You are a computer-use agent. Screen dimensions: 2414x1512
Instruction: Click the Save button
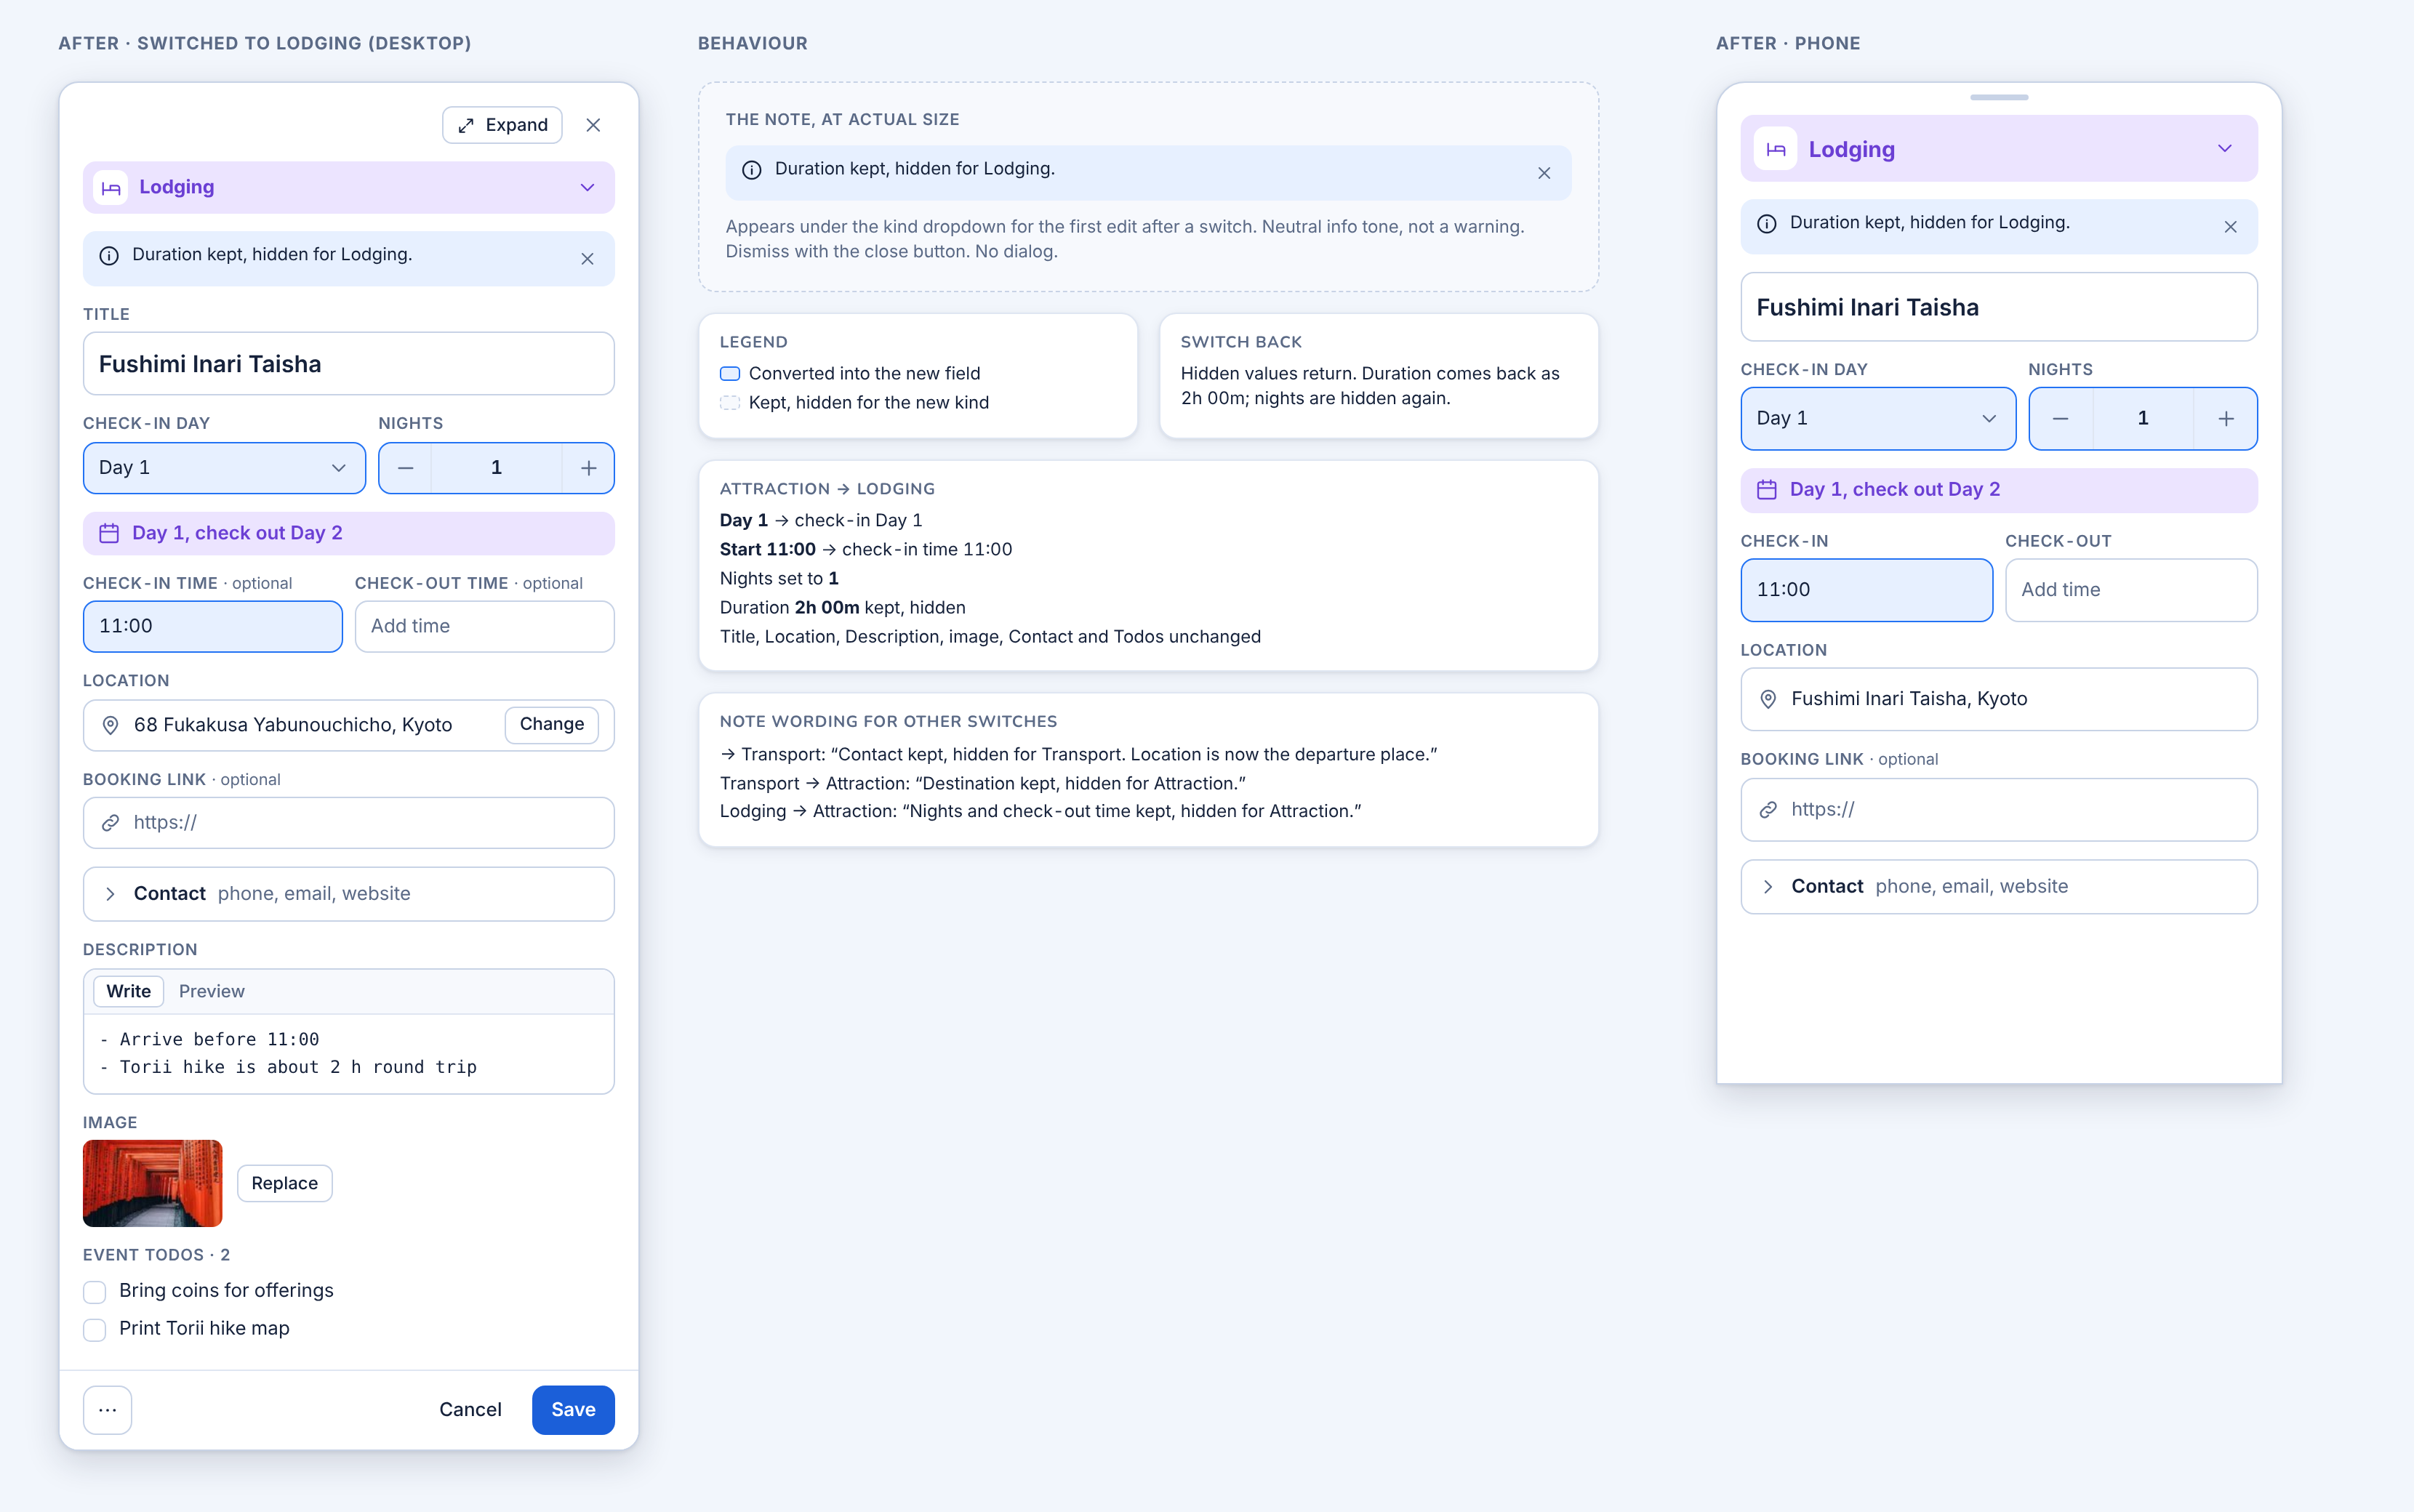click(x=573, y=1410)
